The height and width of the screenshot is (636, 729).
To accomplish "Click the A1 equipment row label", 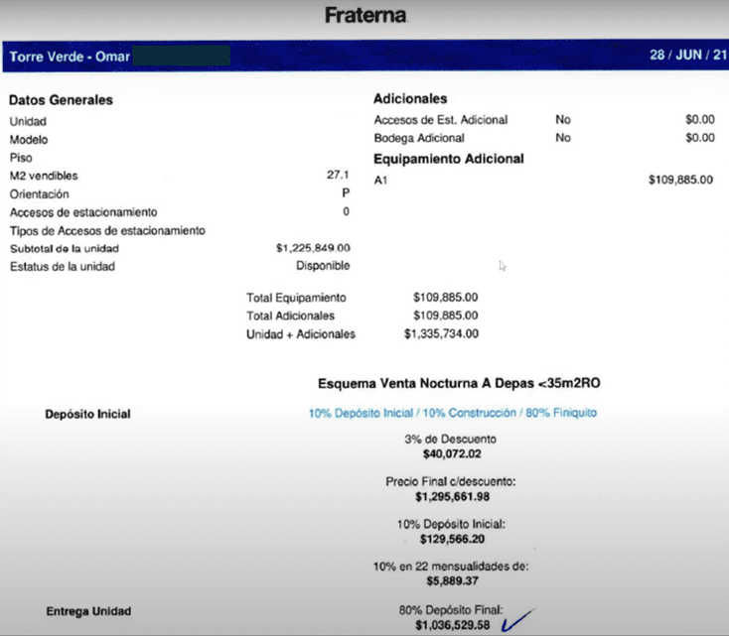I will 380,180.
